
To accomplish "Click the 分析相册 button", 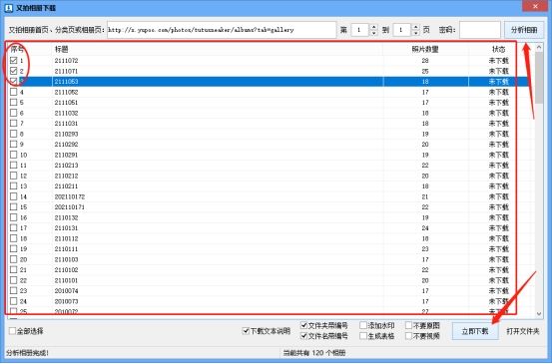I will pyautogui.click(x=524, y=30).
